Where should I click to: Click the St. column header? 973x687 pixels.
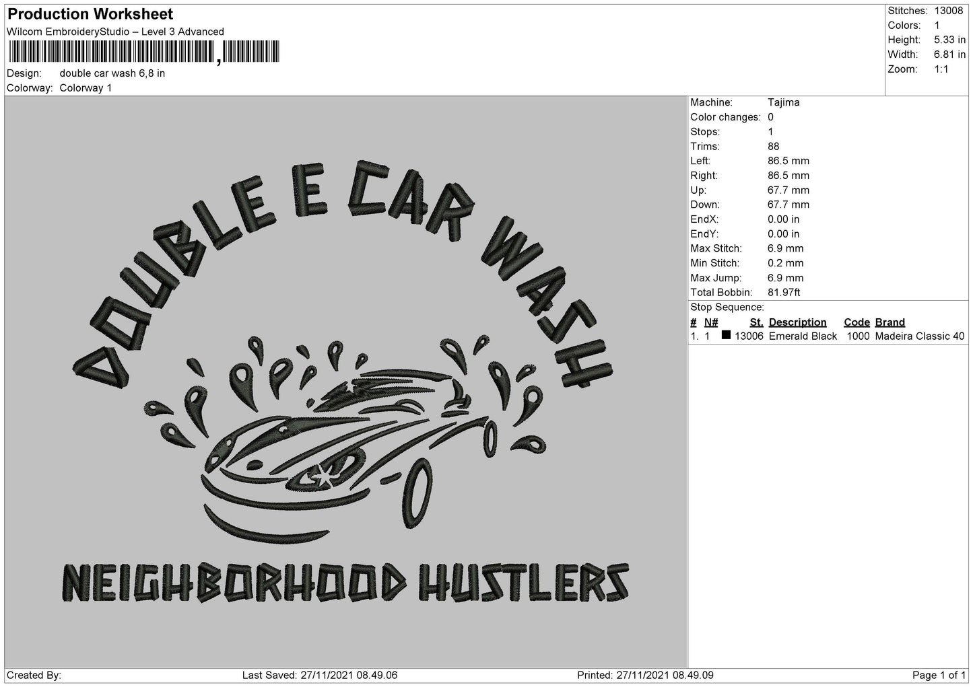click(x=756, y=322)
